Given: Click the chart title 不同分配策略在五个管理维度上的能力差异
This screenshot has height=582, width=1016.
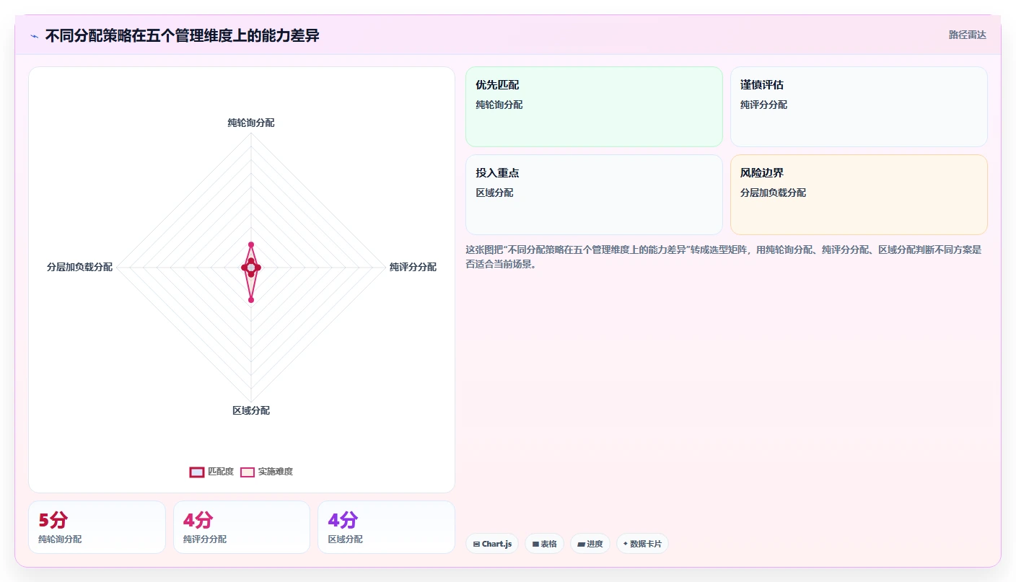Looking at the screenshot, I should pos(182,36).
